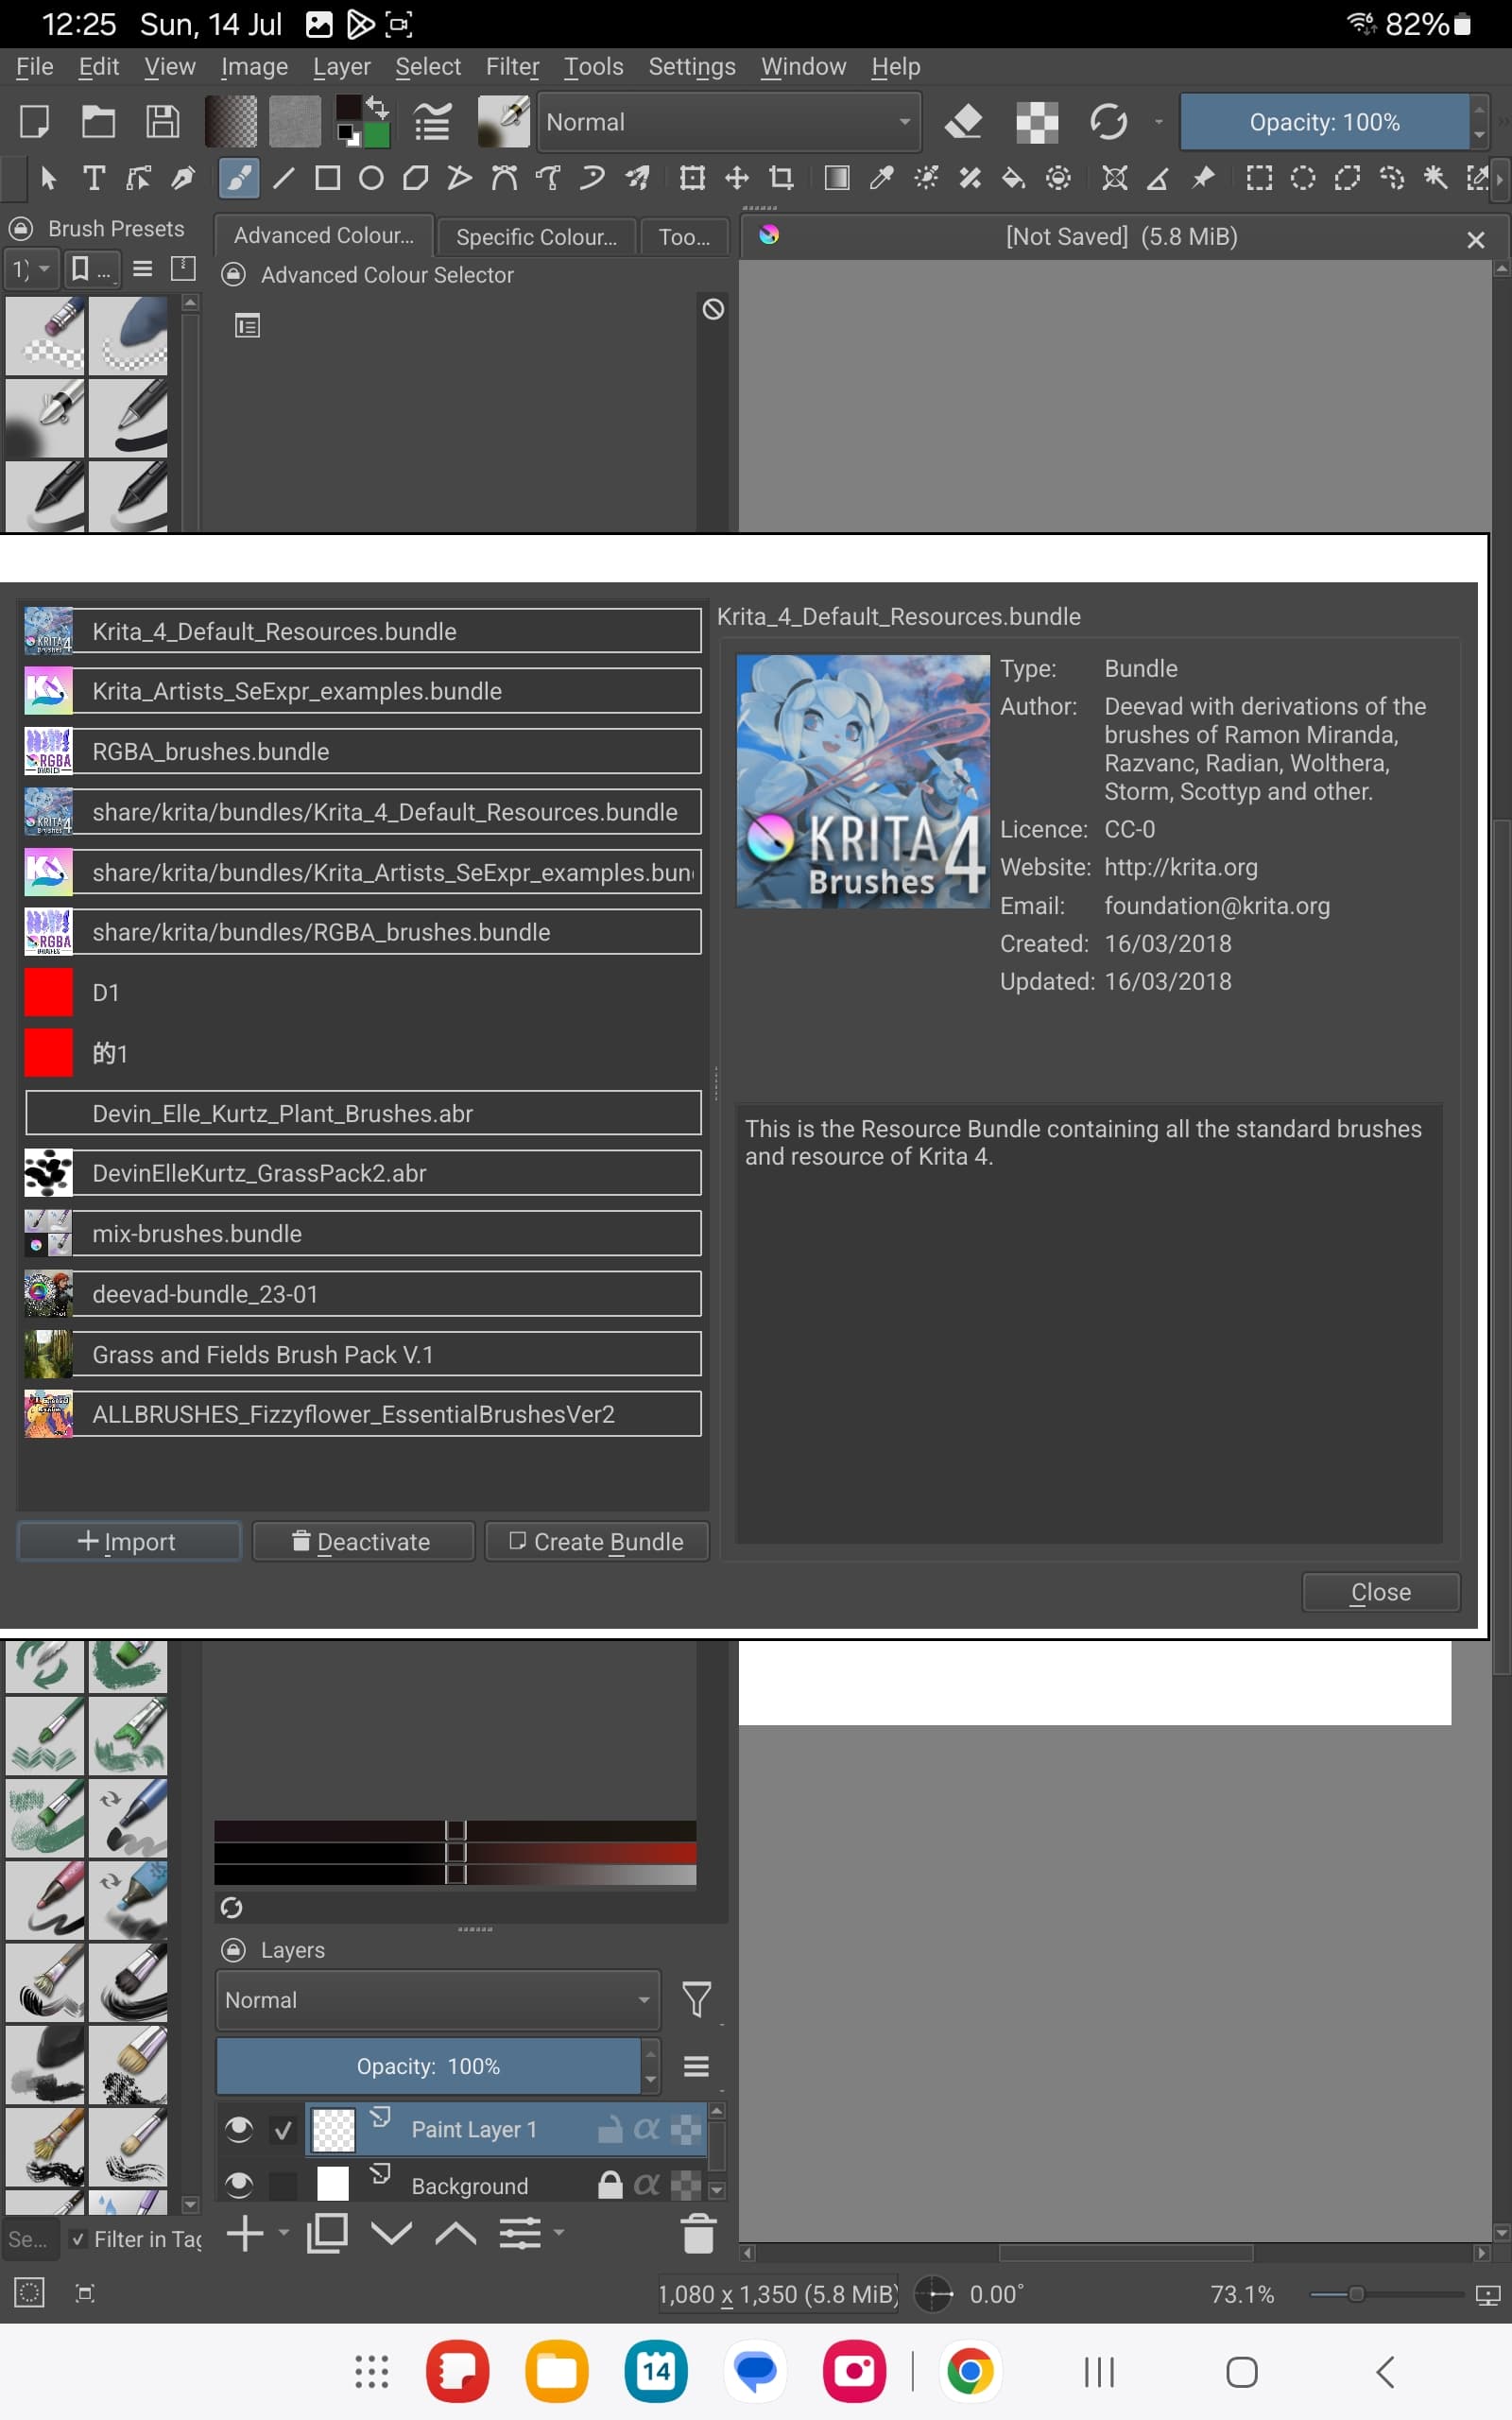Toggle visibility of Paint Layer 1

(238, 2128)
